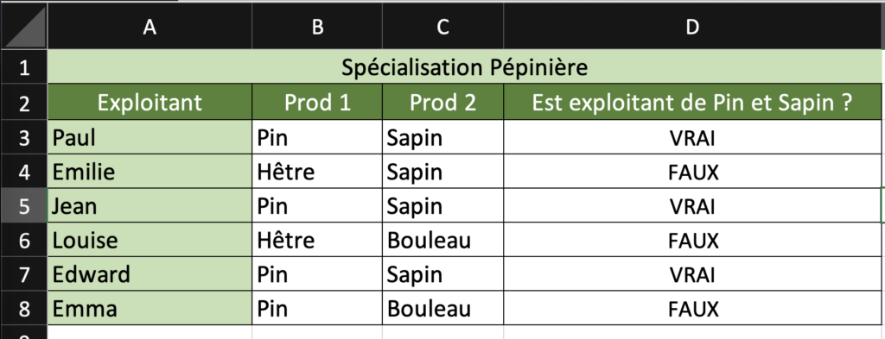
Task: Select column A header
Action: pos(150,27)
